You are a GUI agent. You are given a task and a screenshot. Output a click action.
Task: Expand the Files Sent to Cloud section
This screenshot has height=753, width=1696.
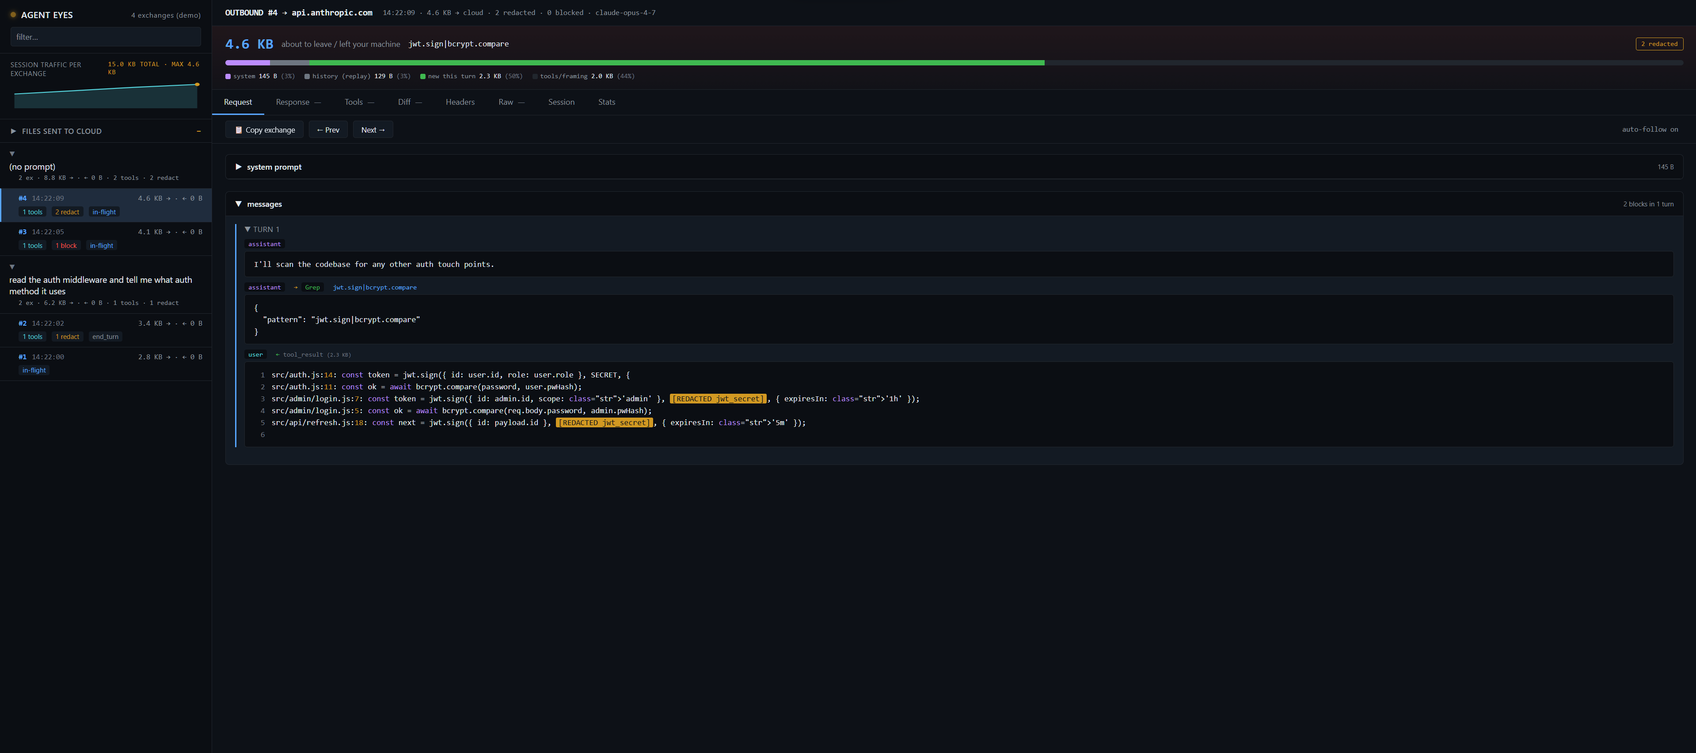pyautogui.click(x=13, y=131)
